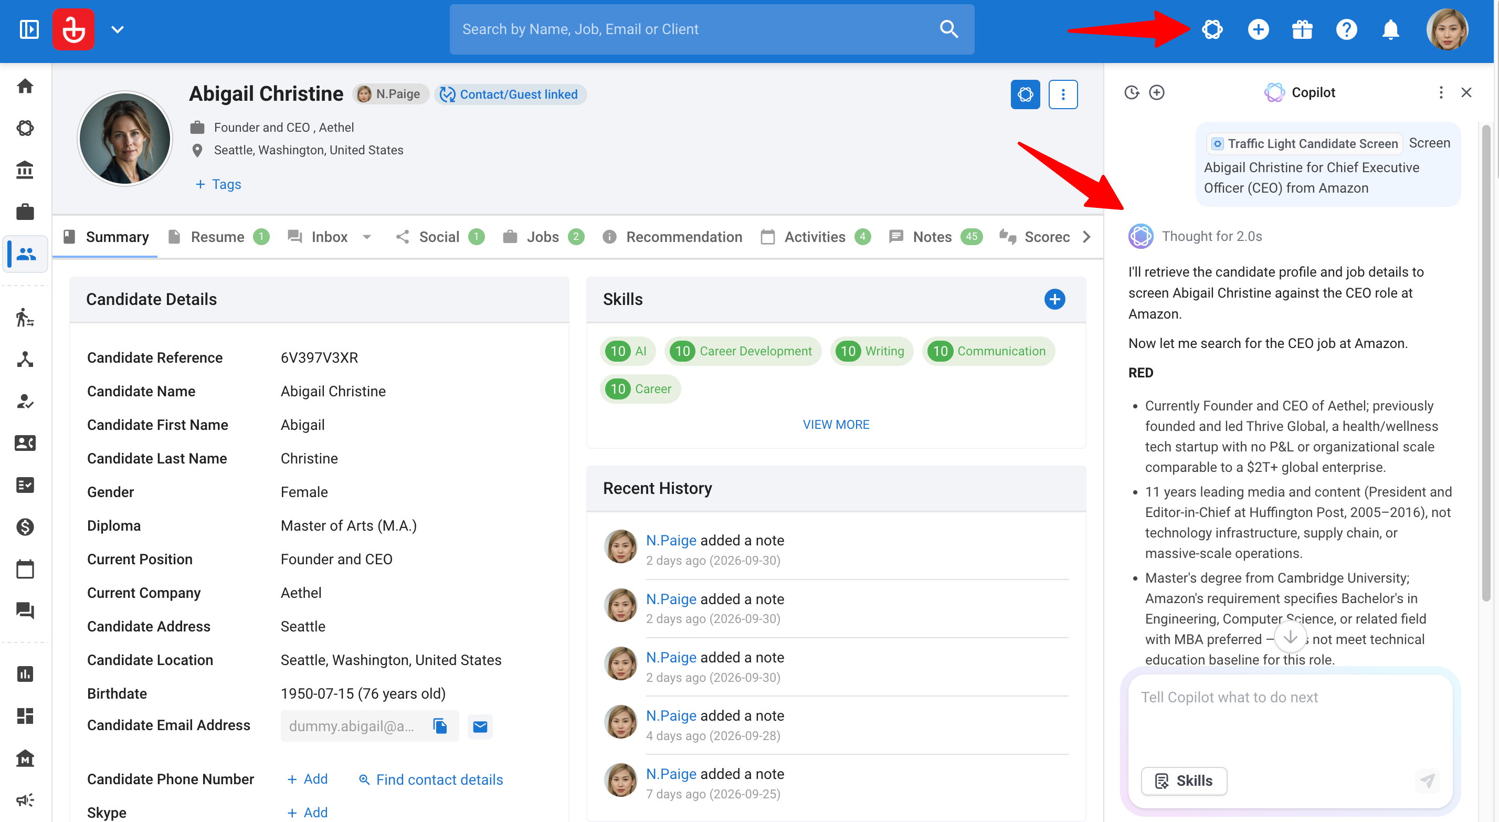Image resolution: width=1499 pixels, height=822 pixels.
Task: Open Copilot chat history clock icon
Action: 1132,92
